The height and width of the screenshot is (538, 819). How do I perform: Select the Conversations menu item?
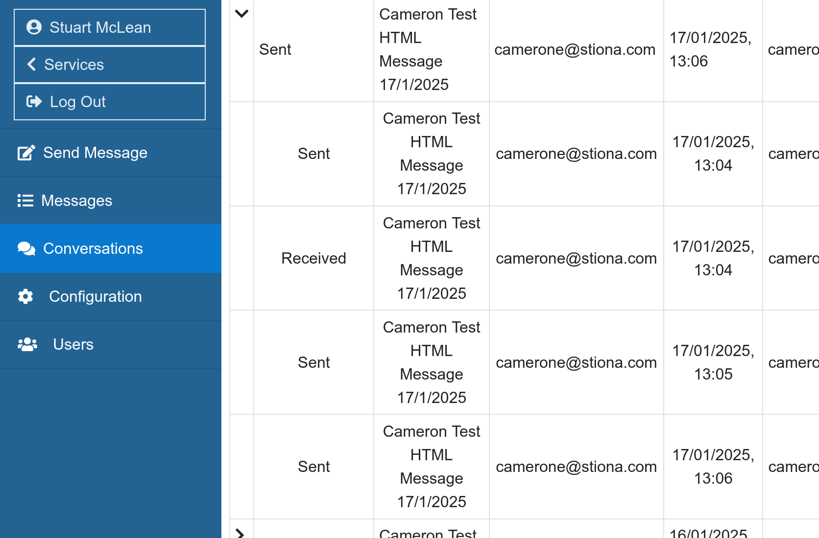111,248
